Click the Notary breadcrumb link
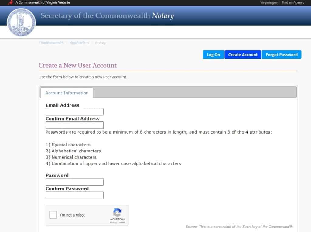 (100, 43)
